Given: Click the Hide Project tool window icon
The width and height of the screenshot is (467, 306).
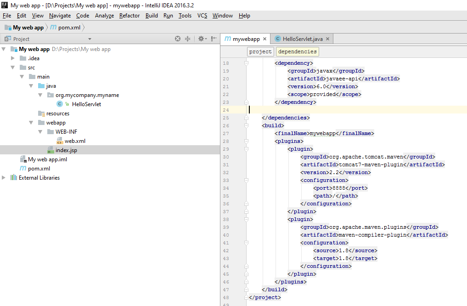Looking at the screenshot, I should point(213,40).
